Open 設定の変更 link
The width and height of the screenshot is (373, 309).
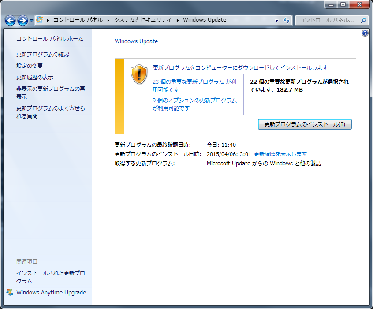point(30,66)
